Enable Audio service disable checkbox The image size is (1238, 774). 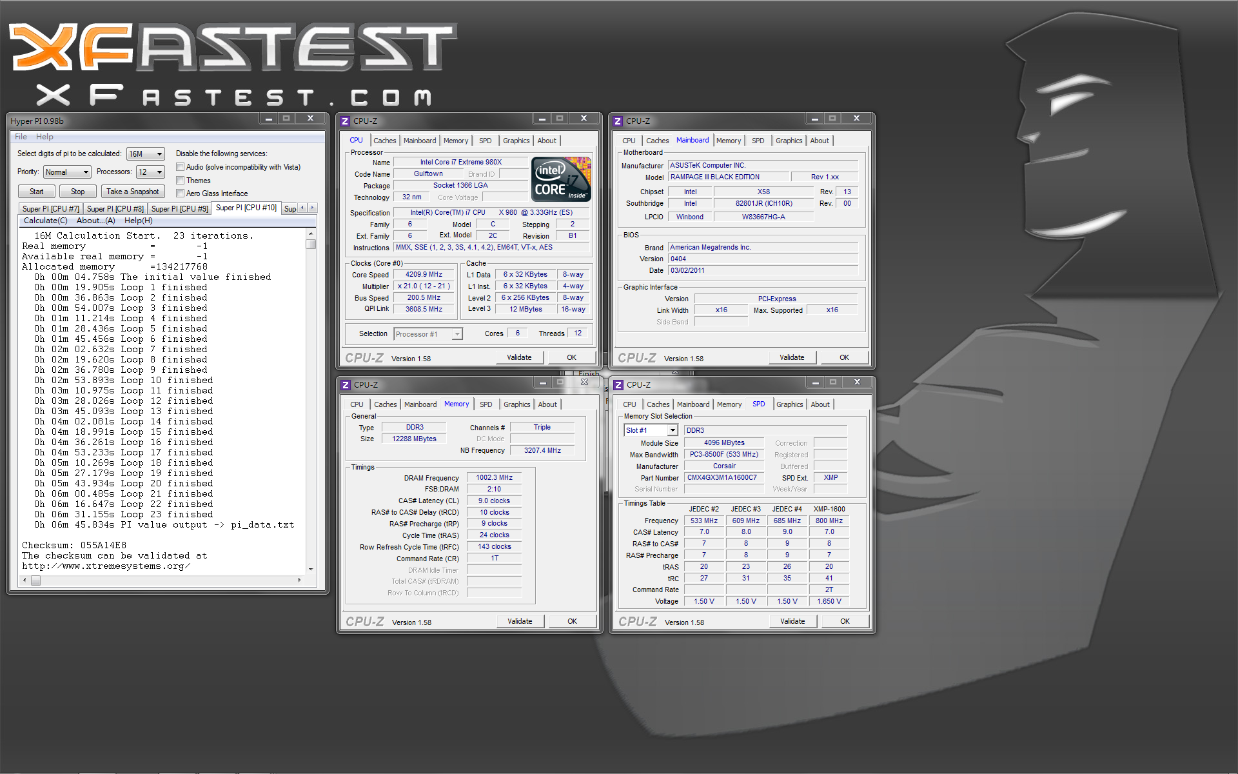tap(181, 167)
